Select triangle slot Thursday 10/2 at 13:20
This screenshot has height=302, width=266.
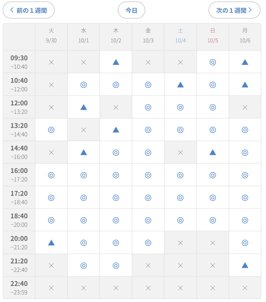click(x=116, y=130)
